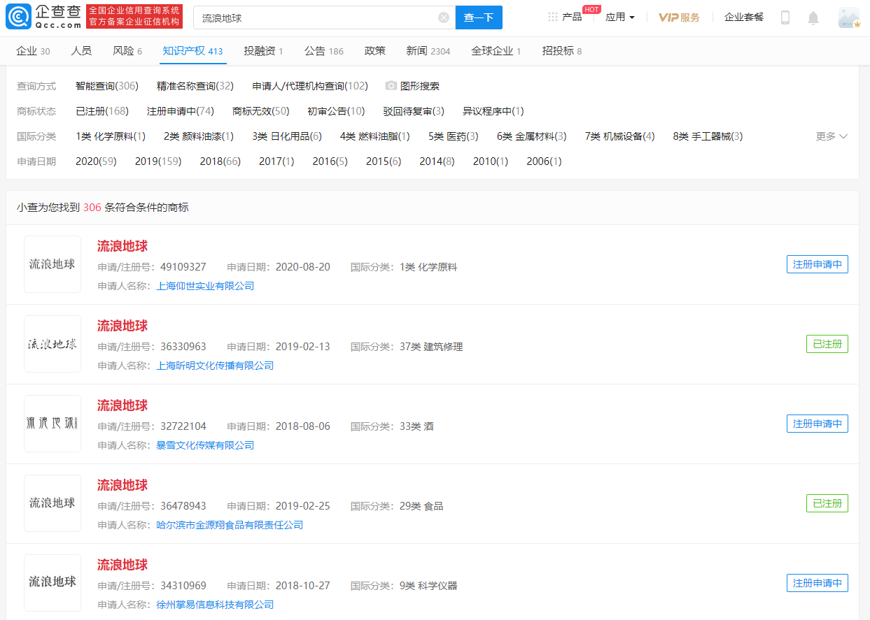The height and width of the screenshot is (620, 870).
Task: Switch to the 人员 tab
Action: pos(81,51)
